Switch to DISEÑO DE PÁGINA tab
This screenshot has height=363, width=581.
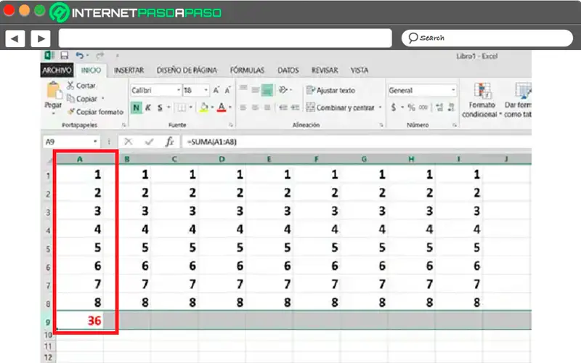tap(187, 70)
